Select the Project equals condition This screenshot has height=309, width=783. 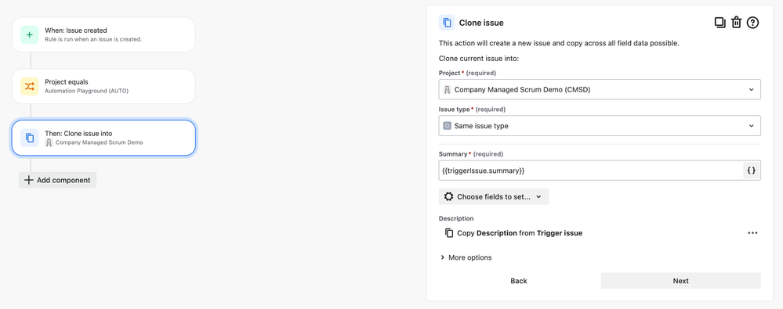(x=103, y=86)
